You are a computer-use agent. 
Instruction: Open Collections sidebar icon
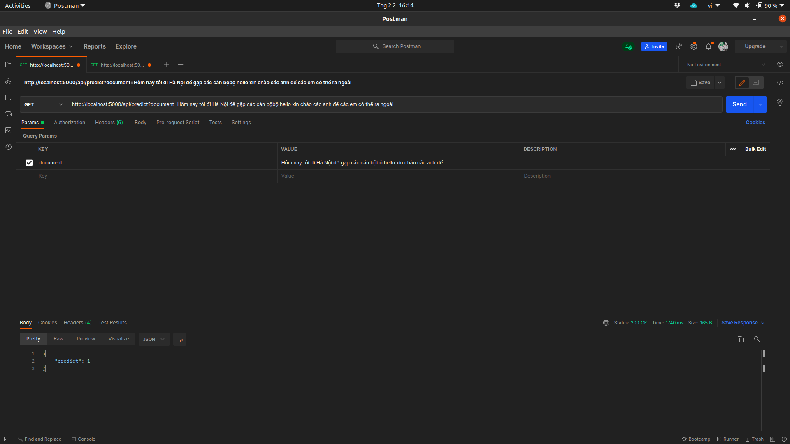(8, 65)
